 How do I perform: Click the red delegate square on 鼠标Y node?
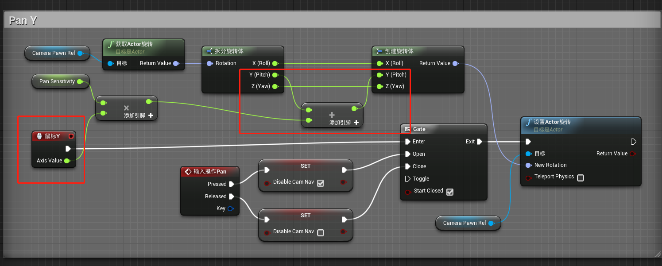click(x=71, y=136)
